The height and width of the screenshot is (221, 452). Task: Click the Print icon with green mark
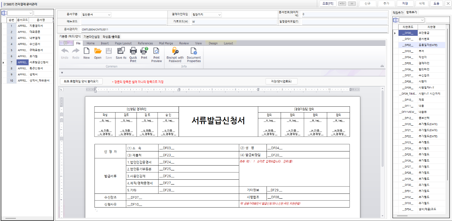point(144,53)
